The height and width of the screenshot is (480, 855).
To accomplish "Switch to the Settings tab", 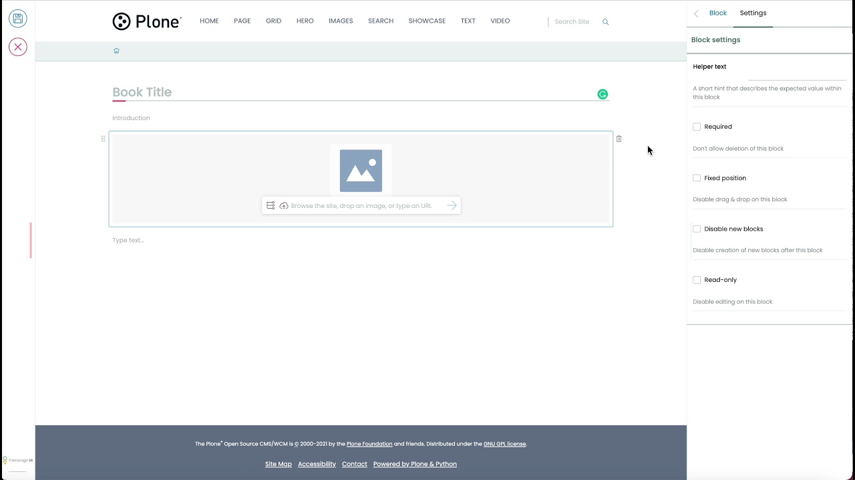I will coord(753,13).
